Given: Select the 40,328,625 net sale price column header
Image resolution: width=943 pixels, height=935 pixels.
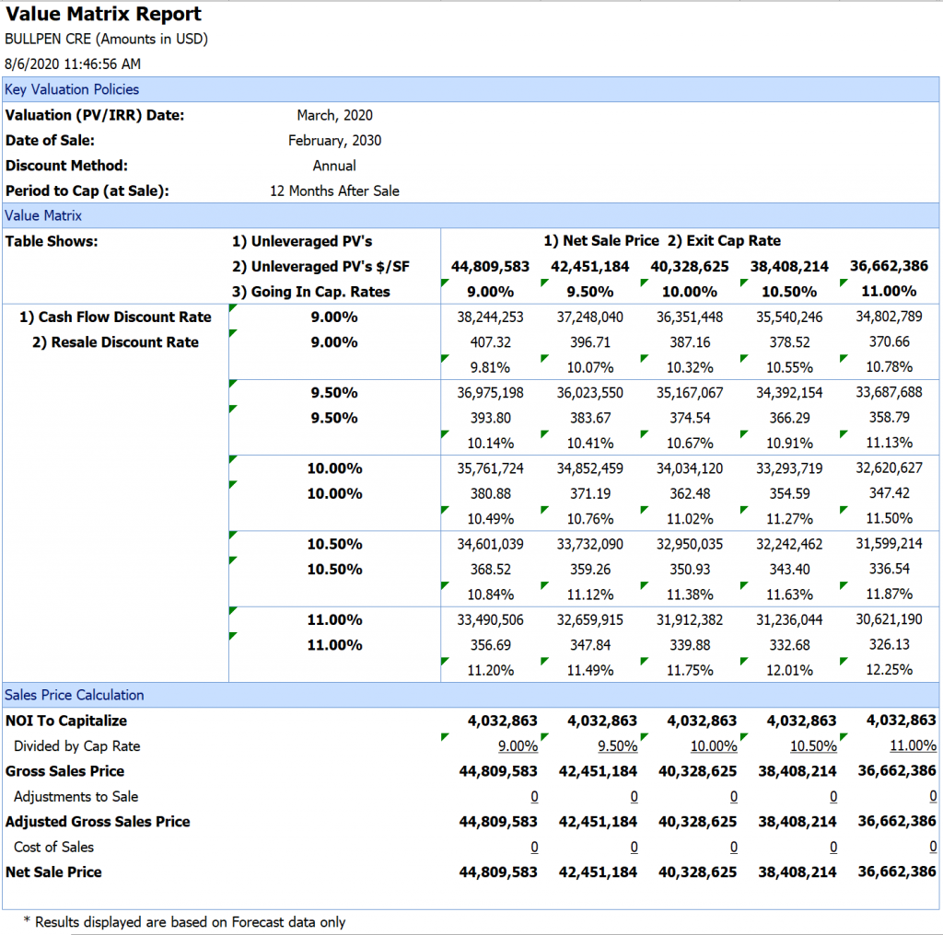Looking at the screenshot, I should 690,266.
